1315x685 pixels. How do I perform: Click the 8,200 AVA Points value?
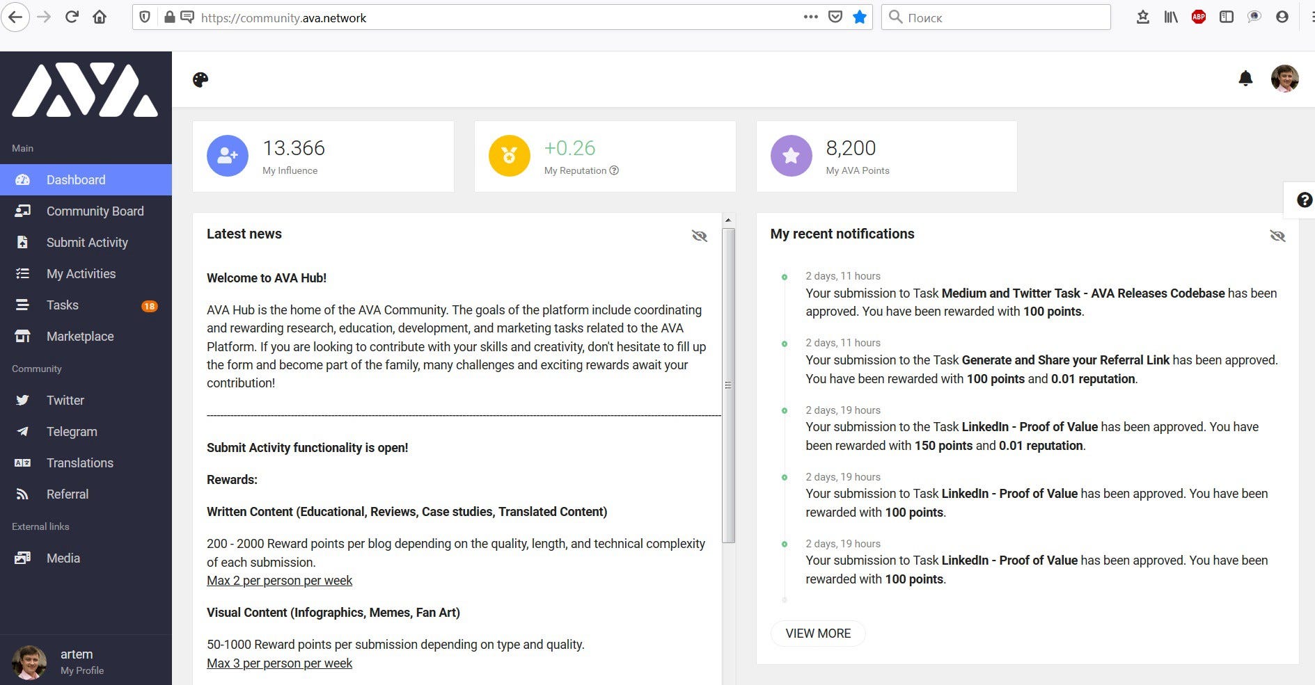pyautogui.click(x=851, y=148)
